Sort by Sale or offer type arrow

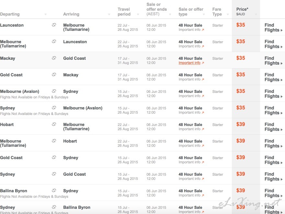click(204, 14)
